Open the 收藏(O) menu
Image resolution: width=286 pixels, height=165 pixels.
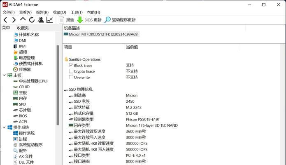[59, 12]
